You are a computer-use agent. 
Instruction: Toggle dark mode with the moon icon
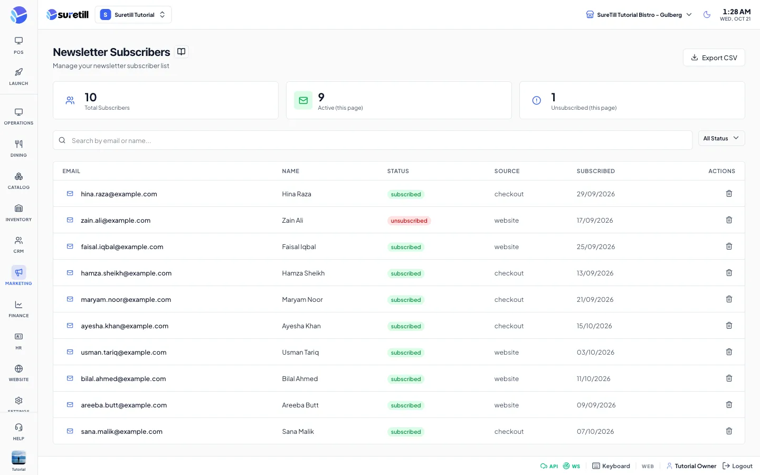[x=707, y=15]
